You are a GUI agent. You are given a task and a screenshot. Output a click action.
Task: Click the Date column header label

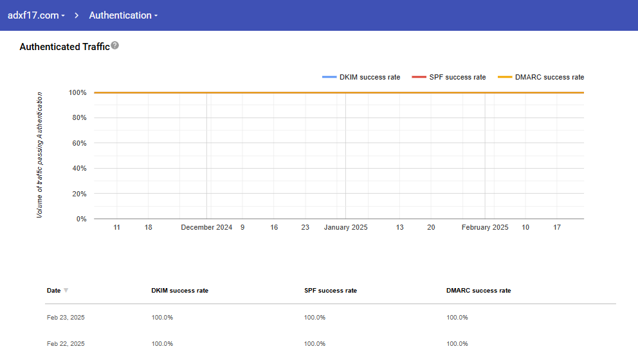(53, 291)
